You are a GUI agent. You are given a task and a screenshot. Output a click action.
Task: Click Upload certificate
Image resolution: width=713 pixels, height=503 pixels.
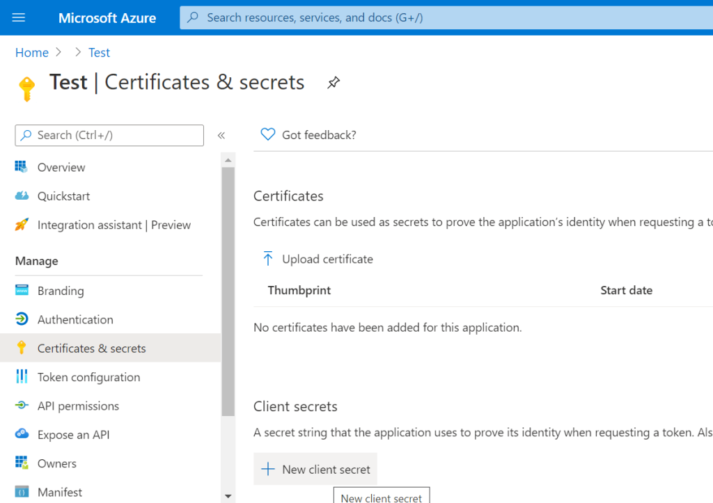[318, 259]
